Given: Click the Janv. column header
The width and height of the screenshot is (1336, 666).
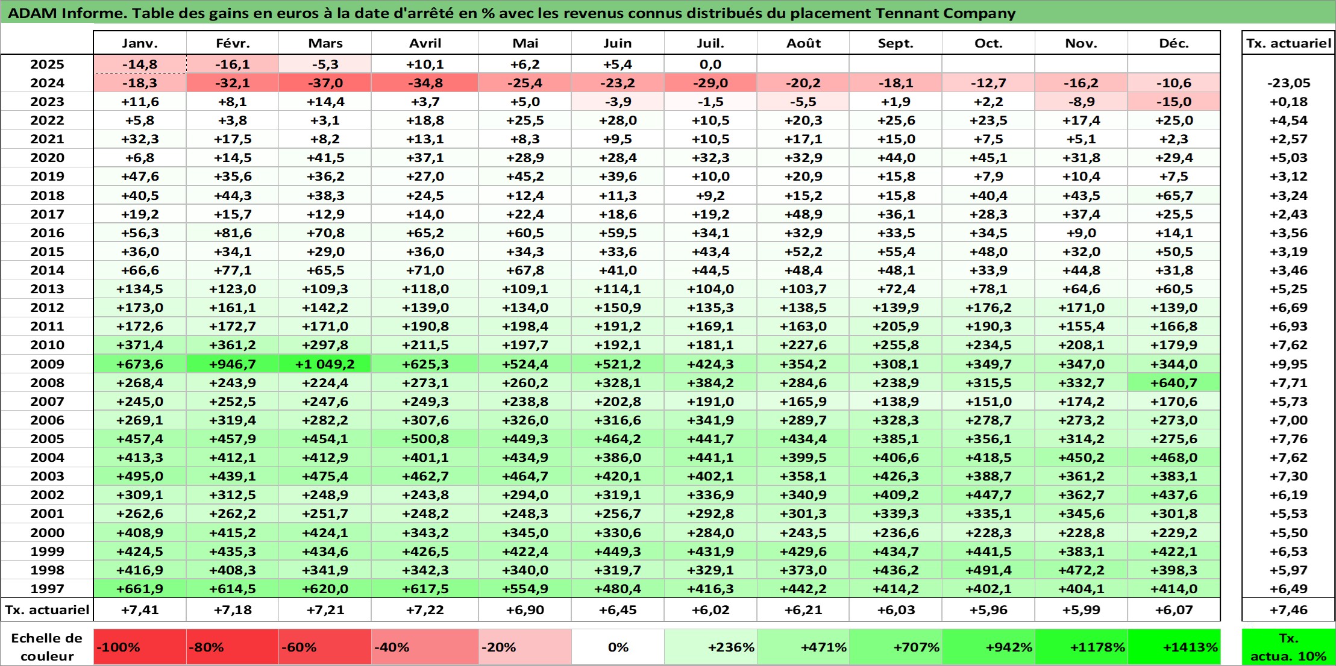Looking at the screenshot, I should click(x=140, y=43).
